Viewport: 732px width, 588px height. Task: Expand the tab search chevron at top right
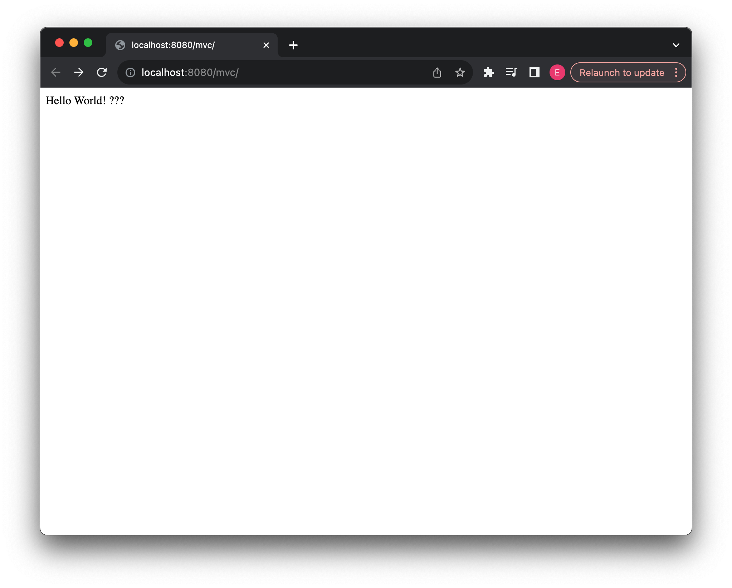[676, 45]
